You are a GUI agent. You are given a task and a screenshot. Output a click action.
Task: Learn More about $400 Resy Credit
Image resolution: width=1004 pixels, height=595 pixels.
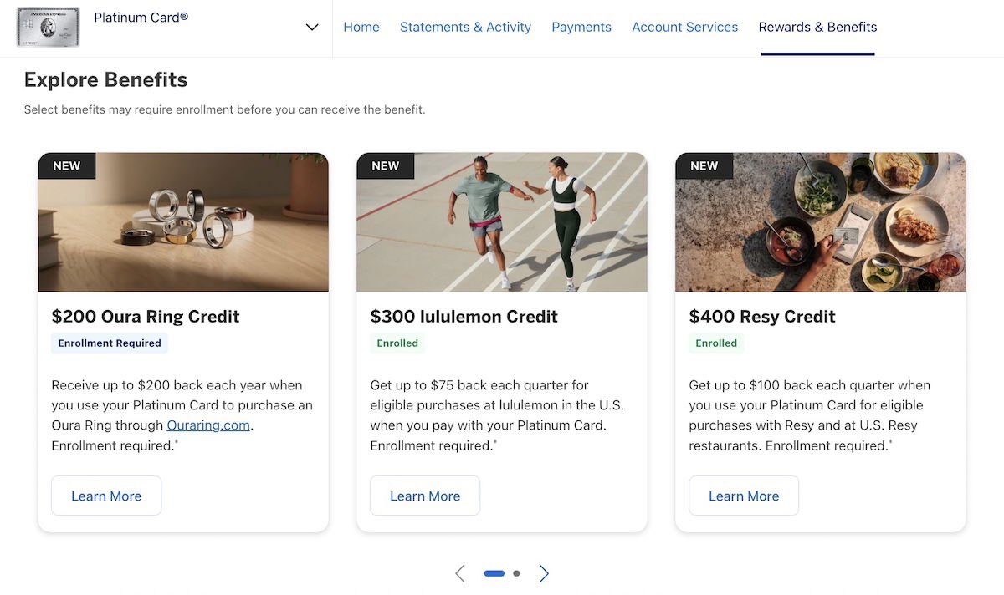click(x=744, y=496)
